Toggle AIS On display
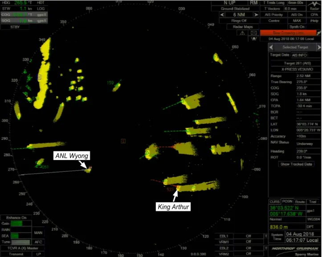The height and width of the screenshot is (257, 323). 297,15
